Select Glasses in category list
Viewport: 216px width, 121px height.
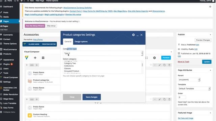67,69
